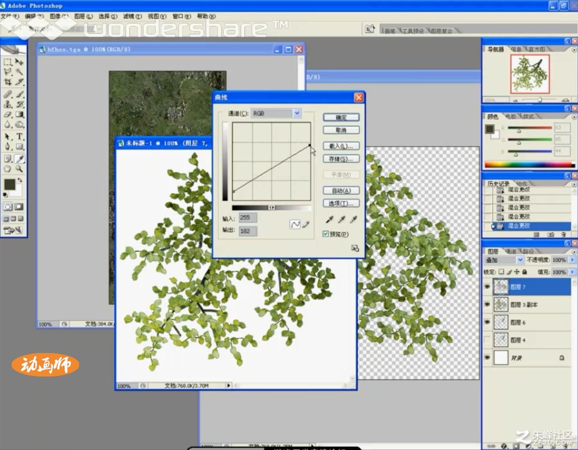
Task: Select the Type tool
Action: tap(19, 136)
